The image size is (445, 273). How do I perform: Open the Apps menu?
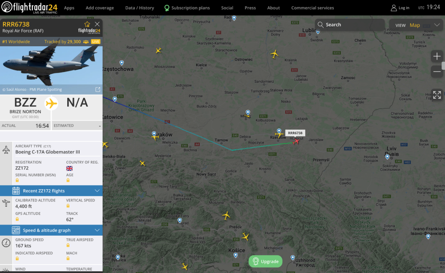click(69, 8)
